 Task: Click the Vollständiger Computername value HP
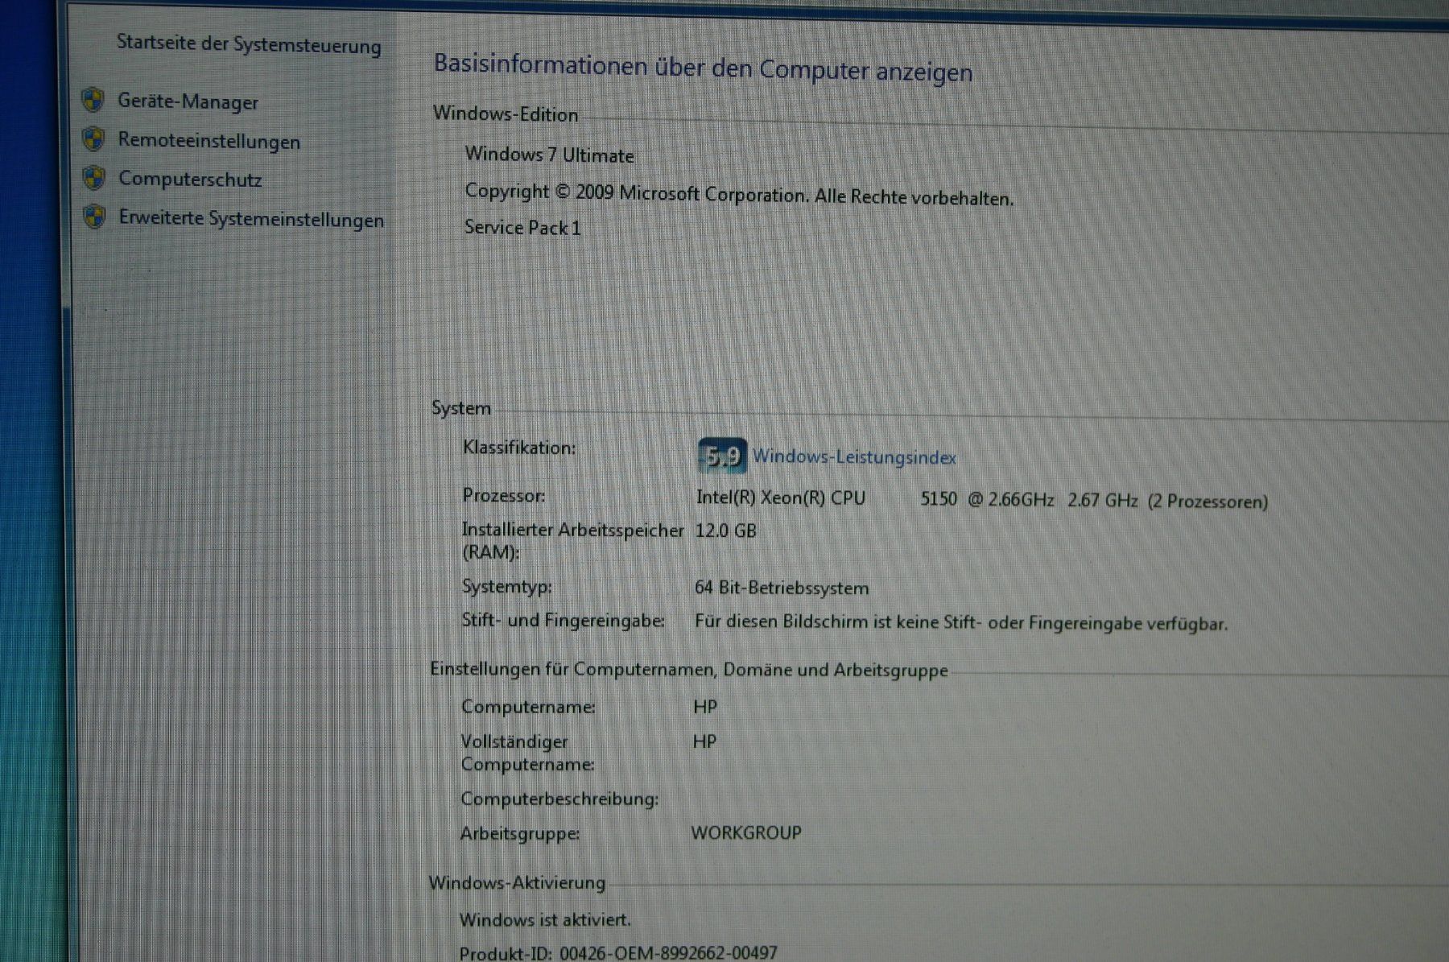(704, 741)
